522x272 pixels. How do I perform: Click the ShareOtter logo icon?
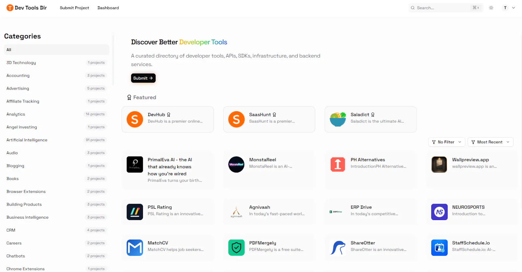338,248
